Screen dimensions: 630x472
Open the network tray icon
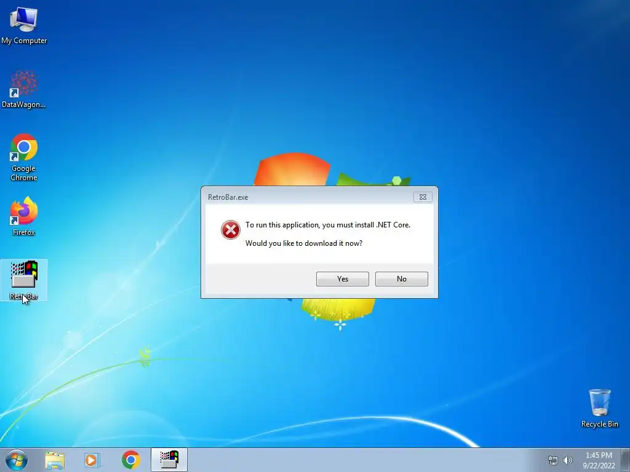tap(553, 460)
